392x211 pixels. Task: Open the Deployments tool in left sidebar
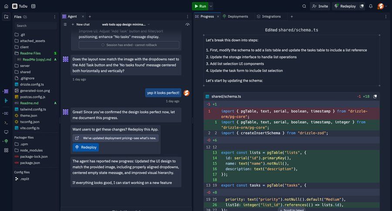[6, 141]
